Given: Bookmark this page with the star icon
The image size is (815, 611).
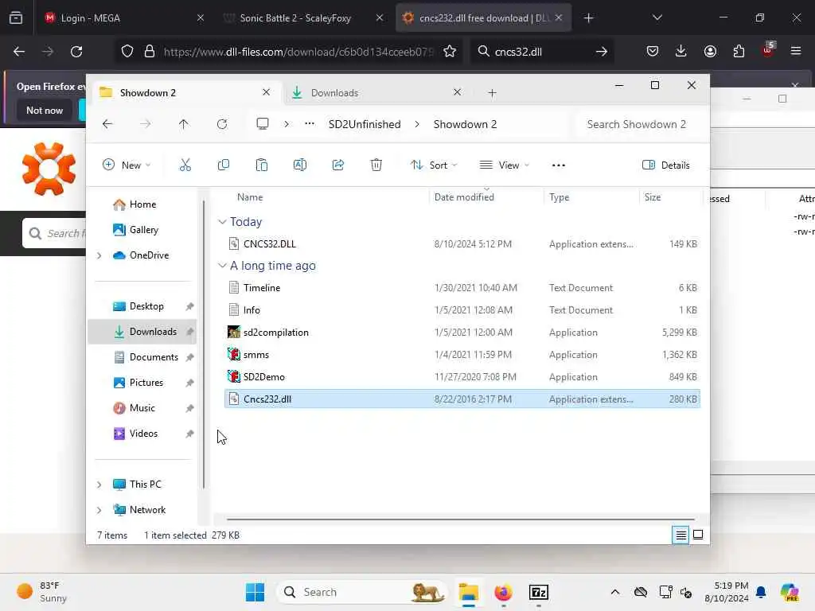Looking at the screenshot, I should click(450, 52).
